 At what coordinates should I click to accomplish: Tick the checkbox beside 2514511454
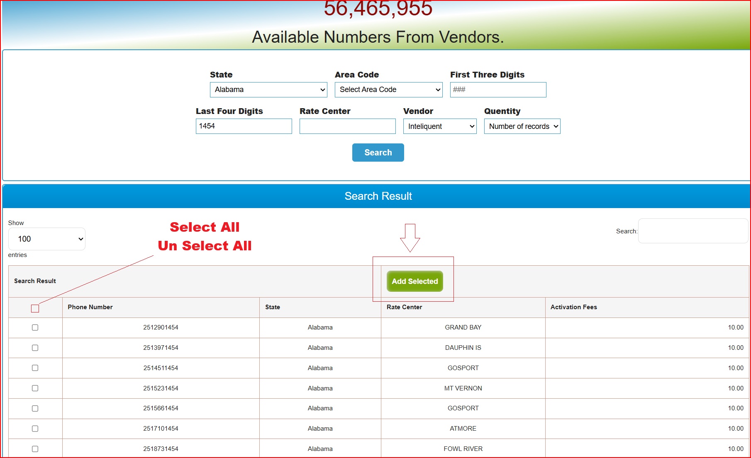coord(35,368)
